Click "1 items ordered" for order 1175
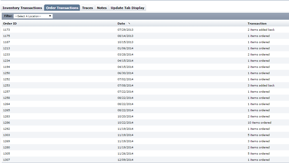 pyautogui.click(x=259, y=36)
